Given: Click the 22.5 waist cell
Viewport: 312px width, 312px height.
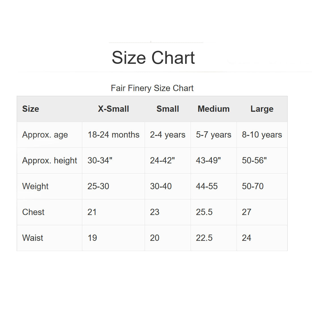Looking at the screenshot, I should tap(204, 238).
